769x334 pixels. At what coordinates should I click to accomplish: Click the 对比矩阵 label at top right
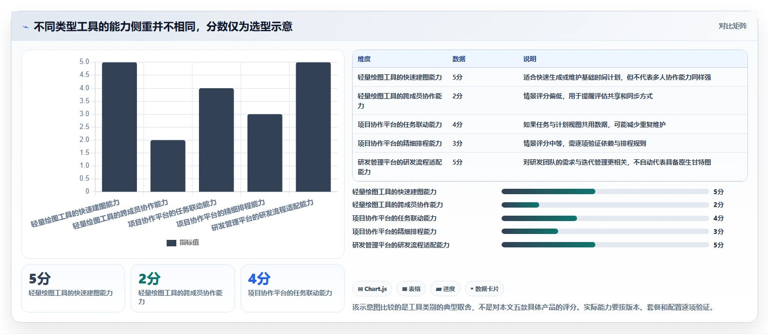(732, 26)
